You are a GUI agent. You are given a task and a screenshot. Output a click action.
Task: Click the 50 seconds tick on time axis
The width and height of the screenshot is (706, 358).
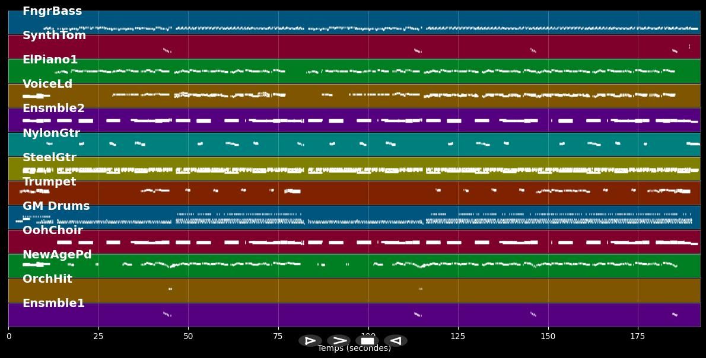(188, 336)
